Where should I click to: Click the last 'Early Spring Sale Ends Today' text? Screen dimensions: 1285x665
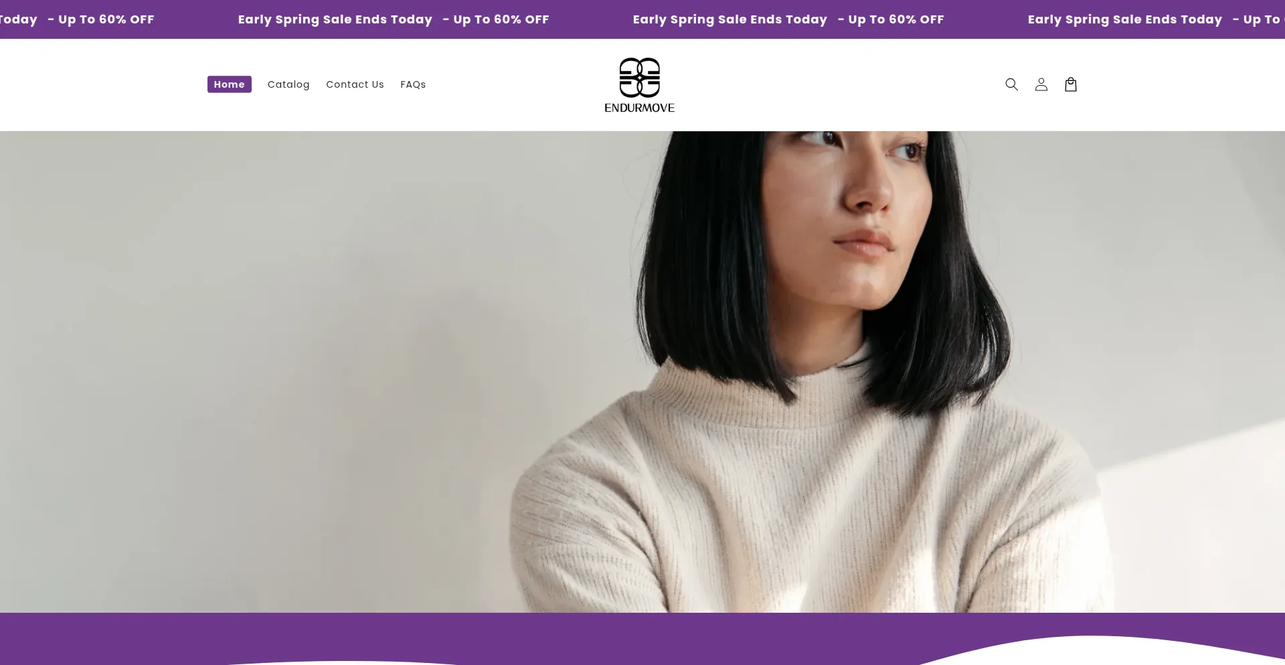pyautogui.click(x=1124, y=19)
